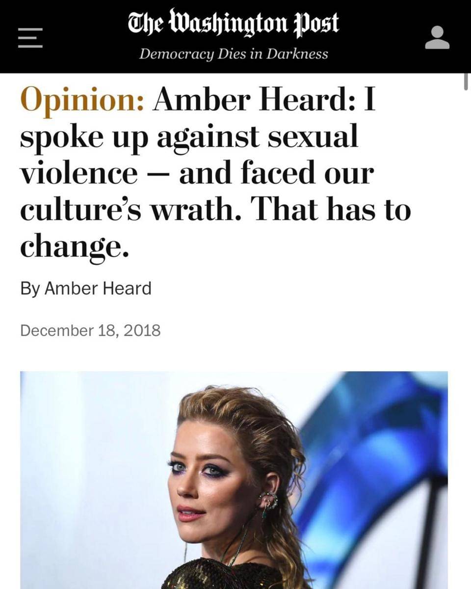Open the user account profile icon

(x=437, y=37)
